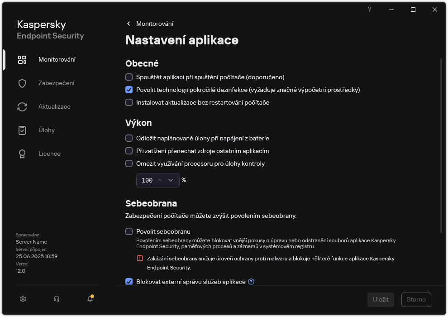
Task: Enable Spouštět aplikaci při spuštění počítače
Action: click(x=129, y=77)
